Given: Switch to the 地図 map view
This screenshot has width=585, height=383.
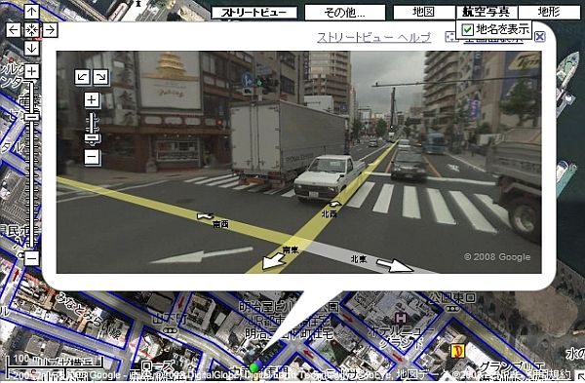Looking at the screenshot, I should (424, 12).
